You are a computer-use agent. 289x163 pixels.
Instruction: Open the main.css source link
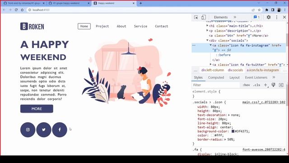tap(264, 102)
